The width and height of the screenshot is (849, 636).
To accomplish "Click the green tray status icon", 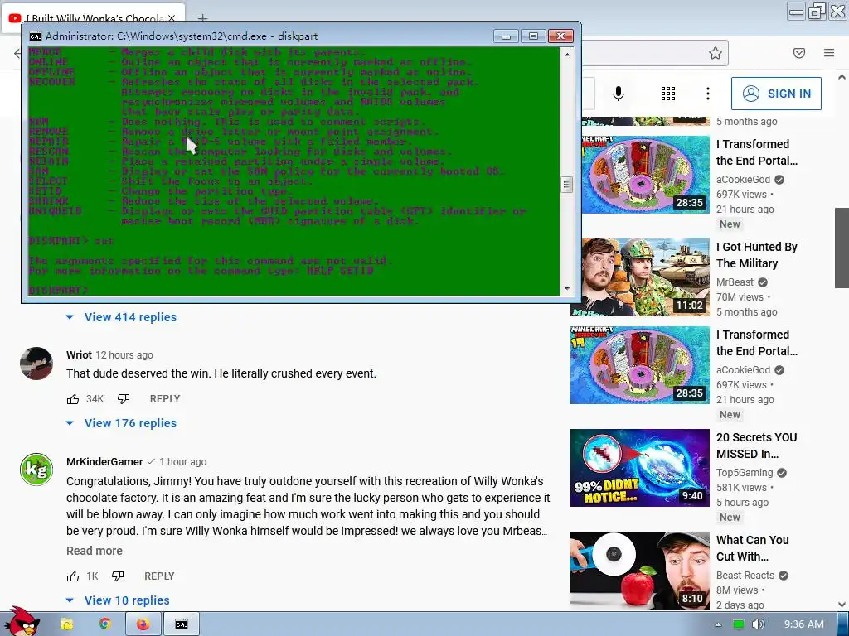I will tap(738, 624).
